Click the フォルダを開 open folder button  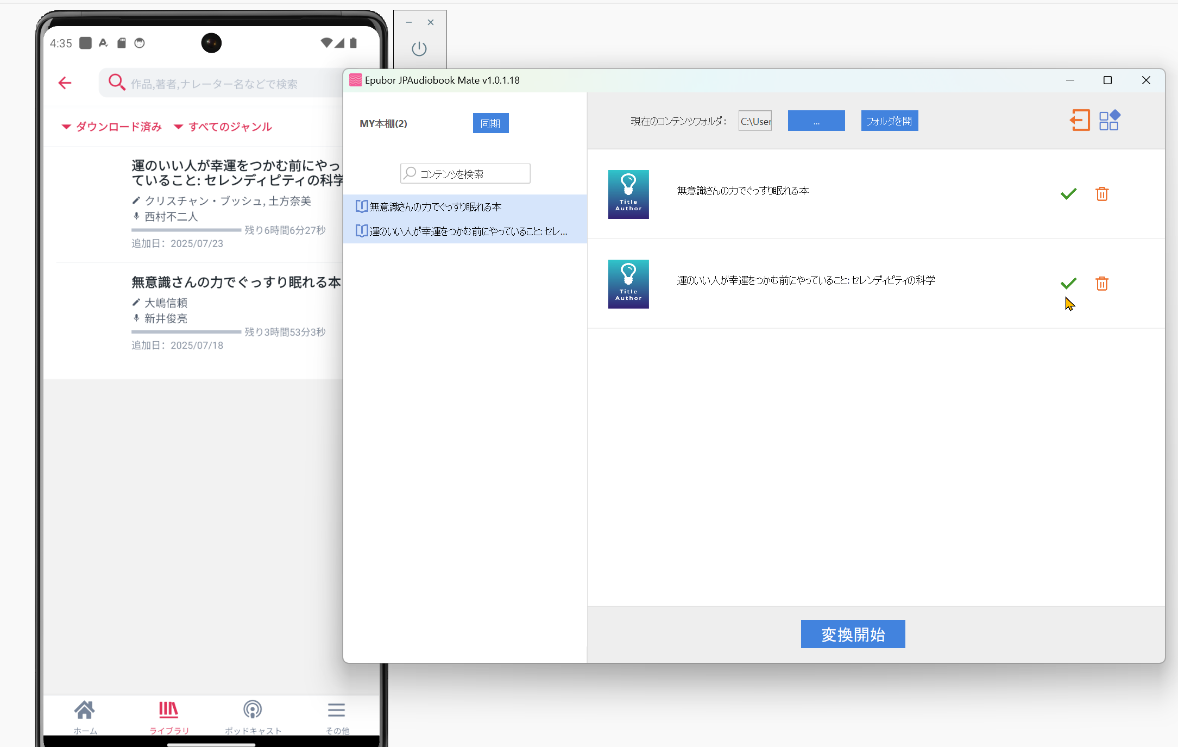889,121
